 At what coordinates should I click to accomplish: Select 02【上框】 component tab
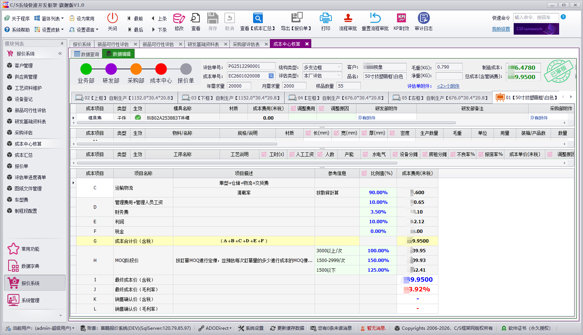pyautogui.click(x=124, y=98)
